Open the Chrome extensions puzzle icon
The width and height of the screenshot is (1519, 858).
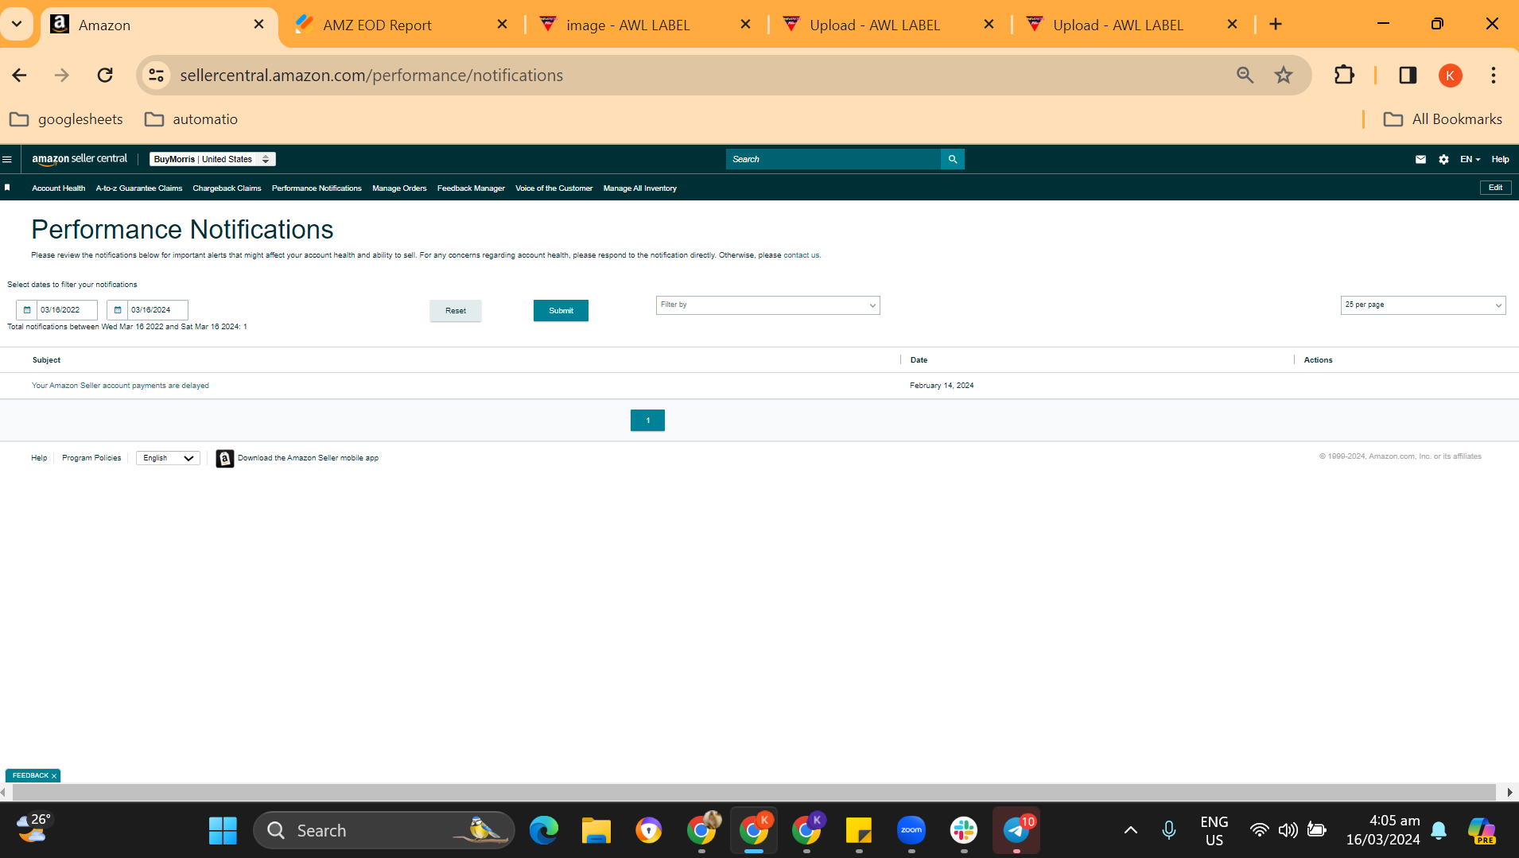1344,76
